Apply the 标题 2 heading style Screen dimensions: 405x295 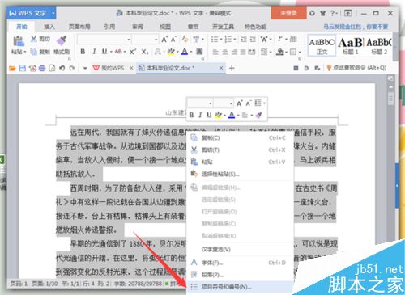point(379,45)
